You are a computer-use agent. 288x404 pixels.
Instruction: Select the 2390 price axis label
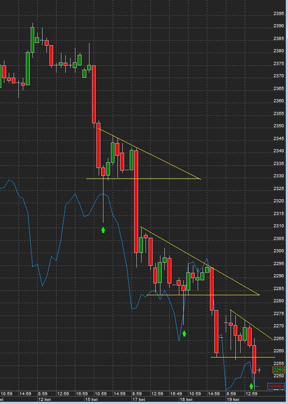point(279,26)
